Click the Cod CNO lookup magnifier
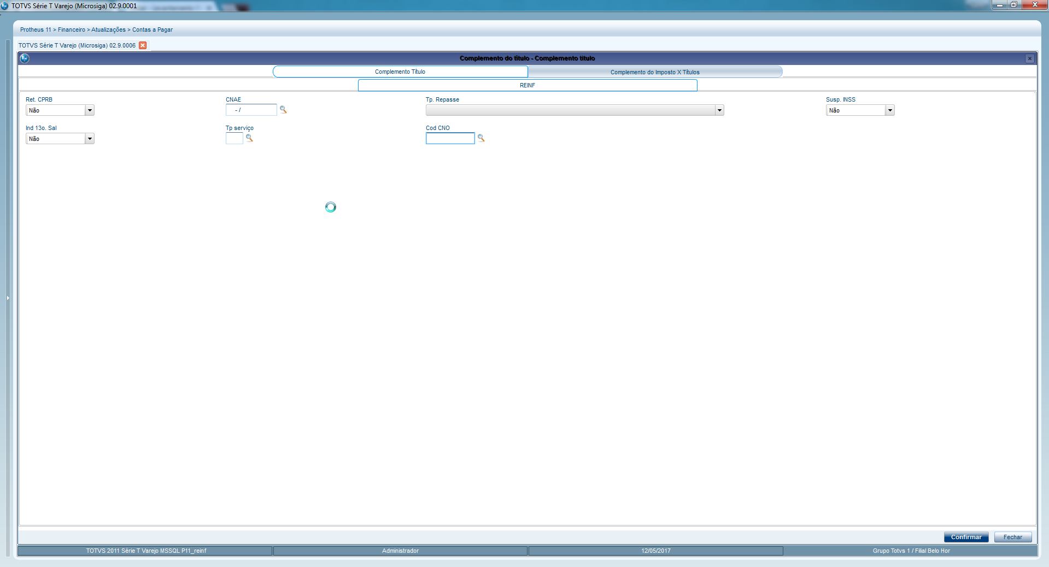This screenshot has width=1049, height=567. [481, 138]
